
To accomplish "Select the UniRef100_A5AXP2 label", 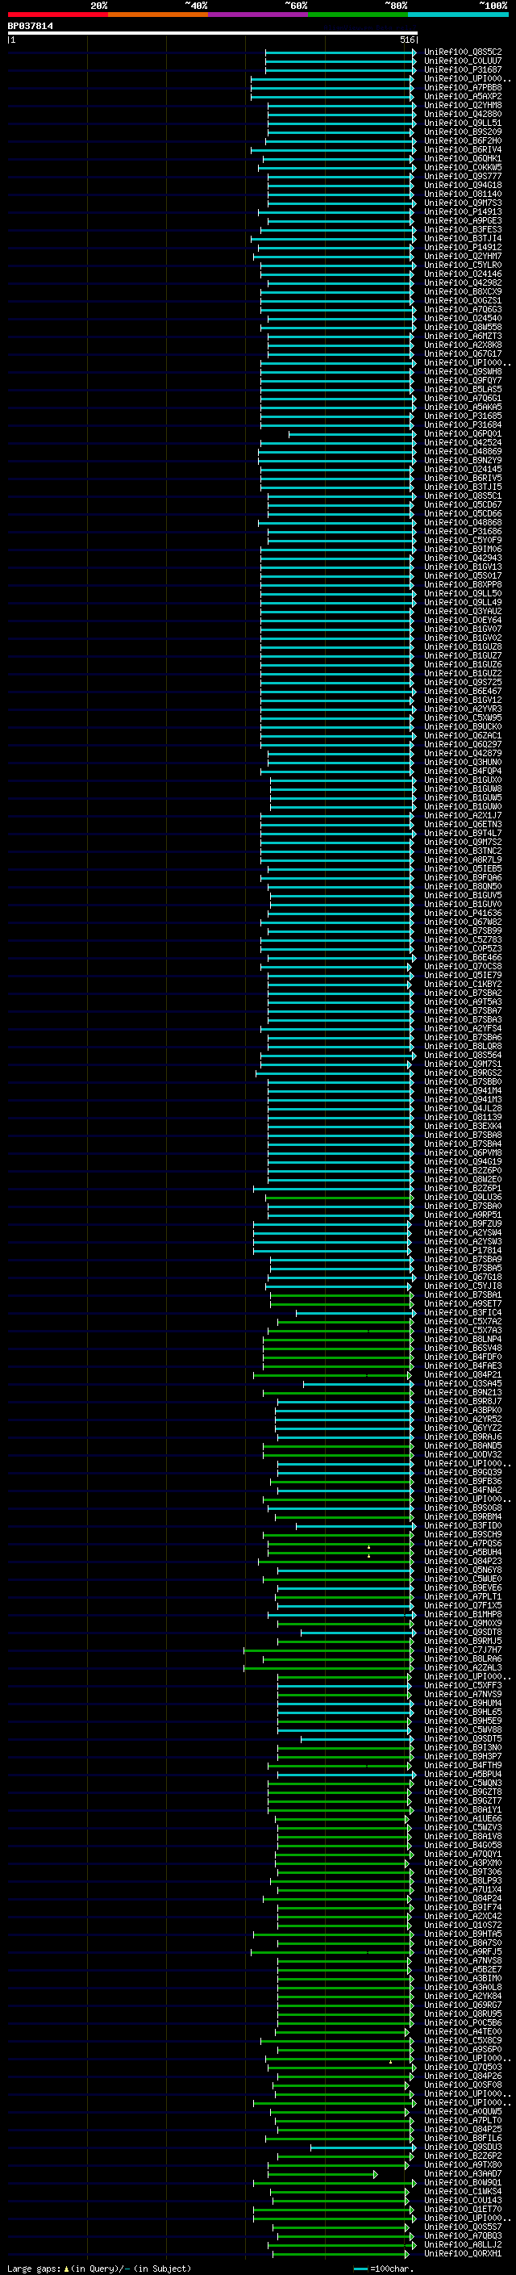I will point(462,96).
